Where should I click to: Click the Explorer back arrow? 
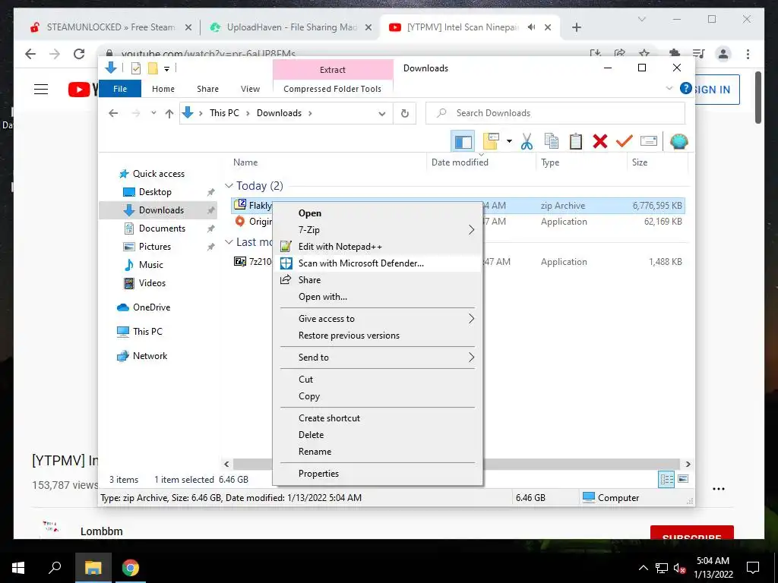[x=113, y=114]
